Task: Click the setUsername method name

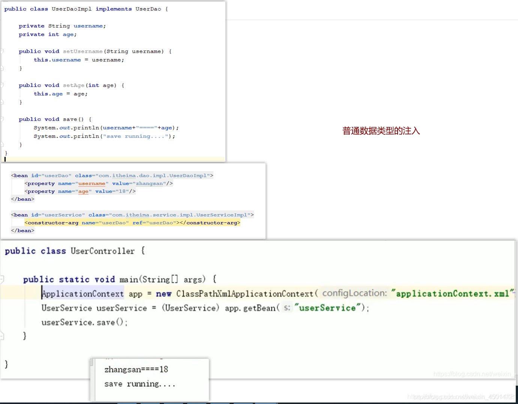Action: 83,51
